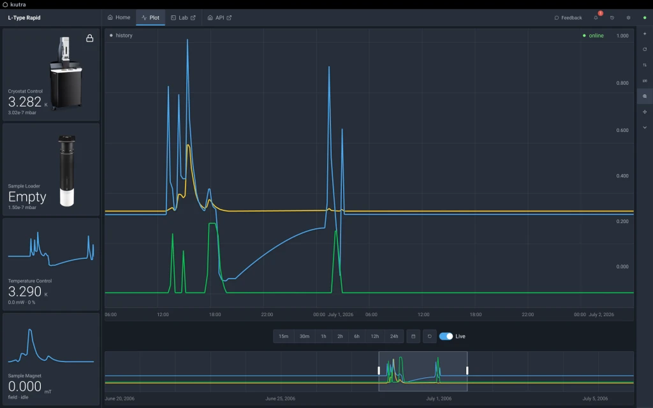
Task: Click the log scale icon in plot sidebar
Action: pyautogui.click(x=645, y=80)
